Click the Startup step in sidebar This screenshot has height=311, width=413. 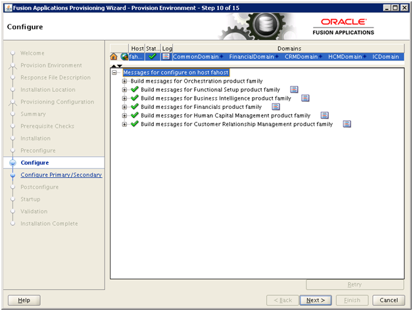pos(30,199)
